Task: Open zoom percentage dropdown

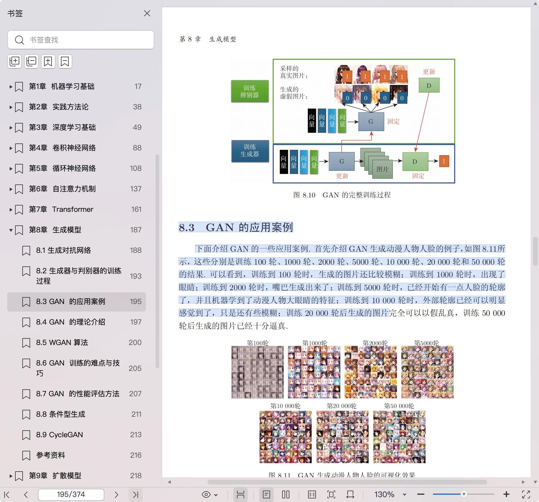Action: click(405, 494)
